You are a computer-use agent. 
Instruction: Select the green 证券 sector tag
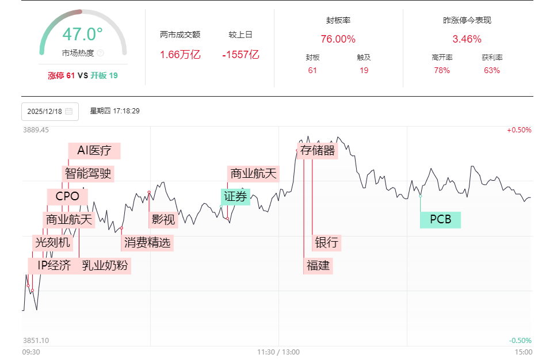(x=235, y=196)
